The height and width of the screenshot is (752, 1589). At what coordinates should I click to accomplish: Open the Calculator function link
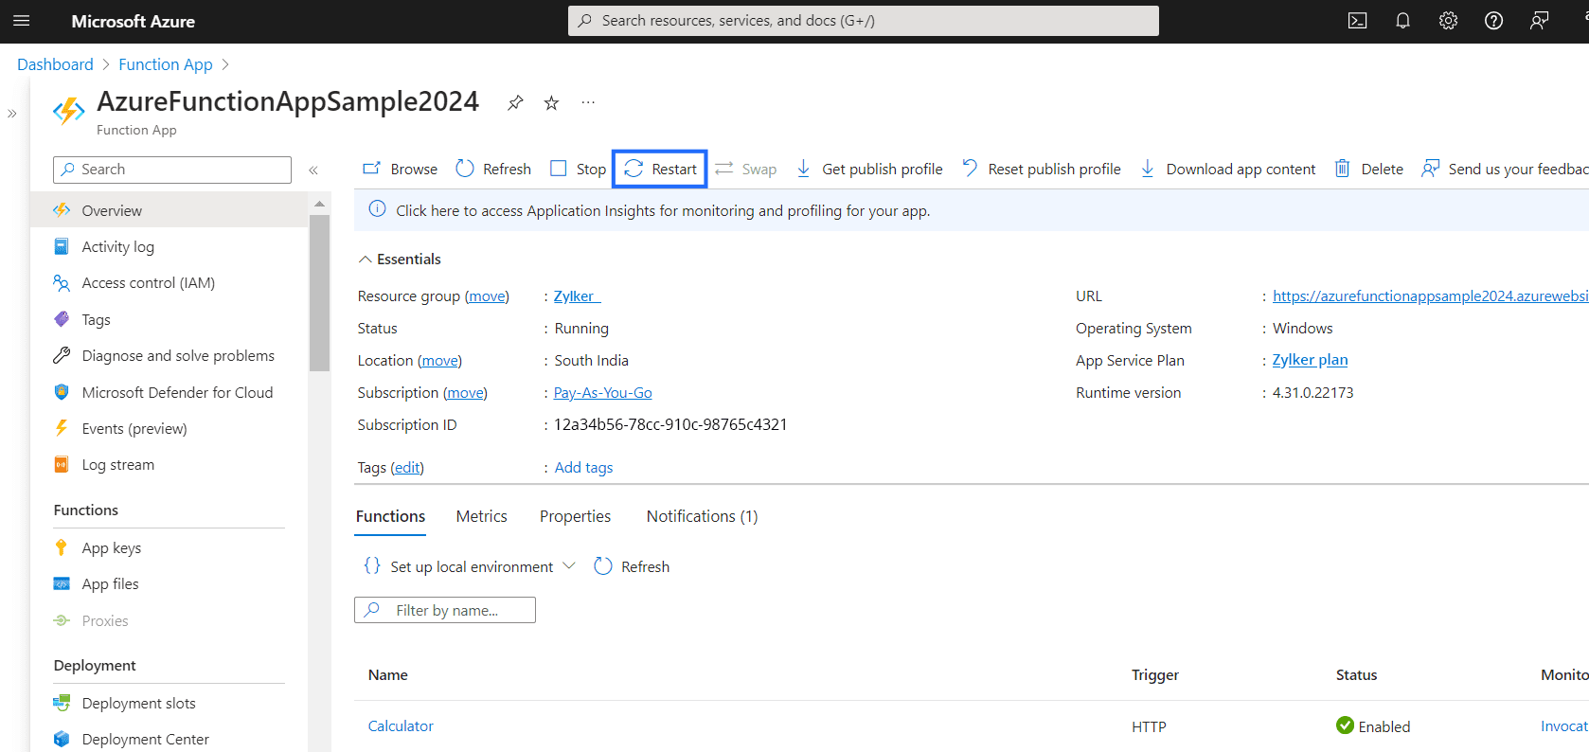(x=401, y=726)
